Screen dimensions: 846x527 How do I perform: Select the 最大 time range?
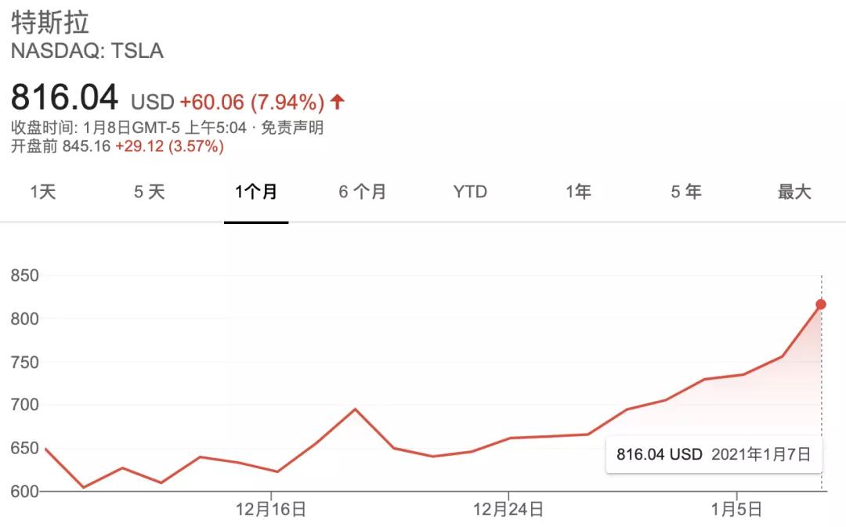(794, 191)
